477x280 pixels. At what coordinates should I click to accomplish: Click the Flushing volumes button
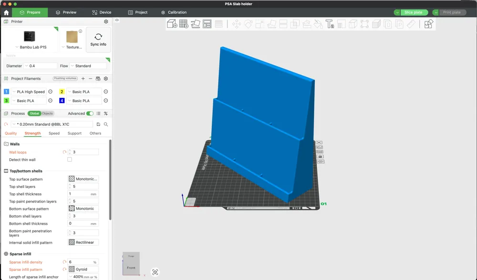(65, 79)
